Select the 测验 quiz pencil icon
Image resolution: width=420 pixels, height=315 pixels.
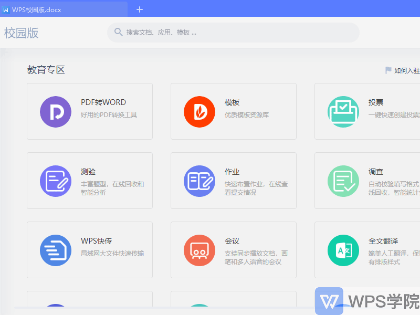[x=56, y=181]
